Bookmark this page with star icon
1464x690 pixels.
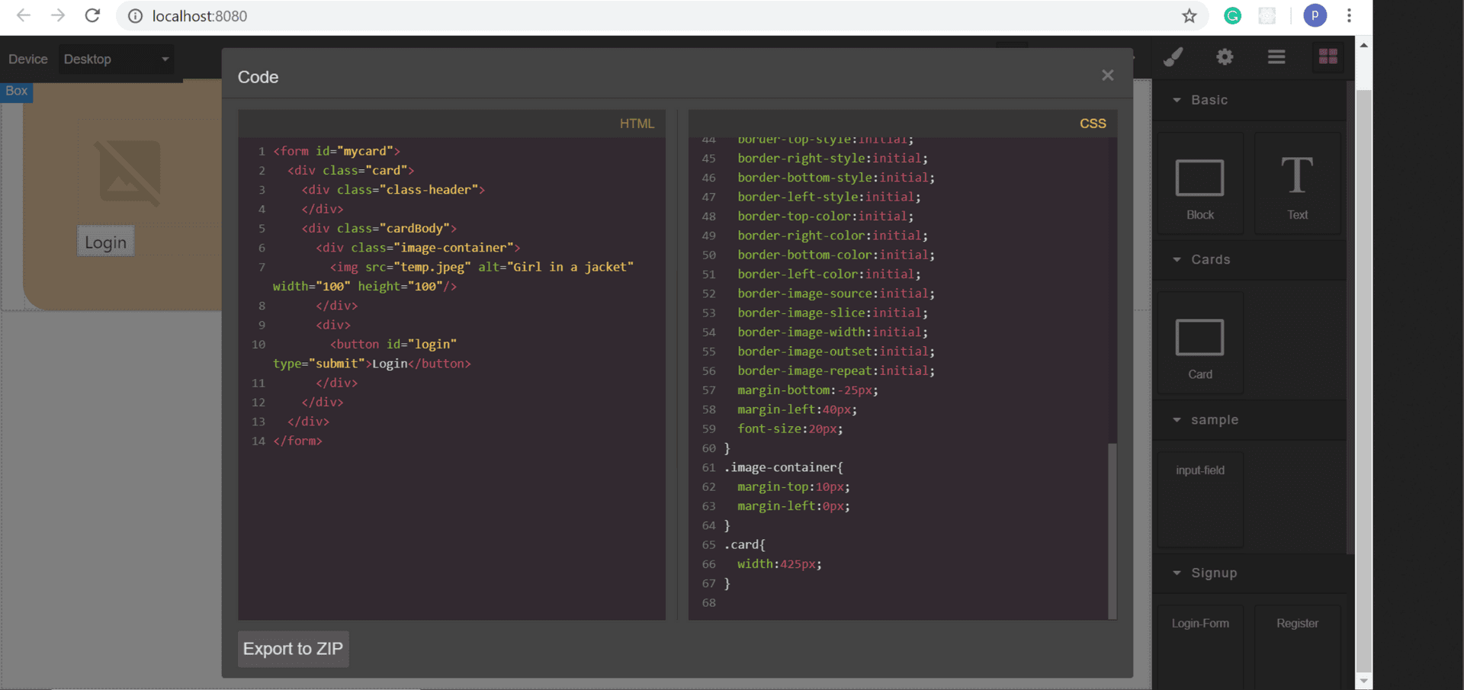coord(1189,16)
